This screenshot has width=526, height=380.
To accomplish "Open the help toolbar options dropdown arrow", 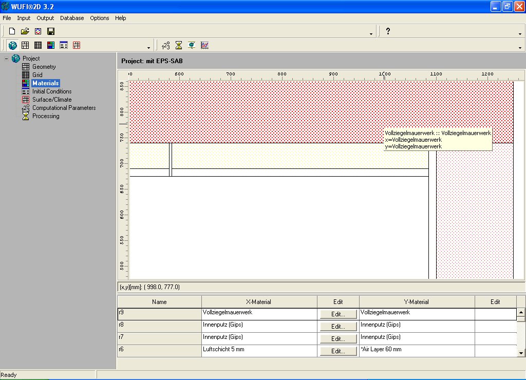I will coord(520,34).
